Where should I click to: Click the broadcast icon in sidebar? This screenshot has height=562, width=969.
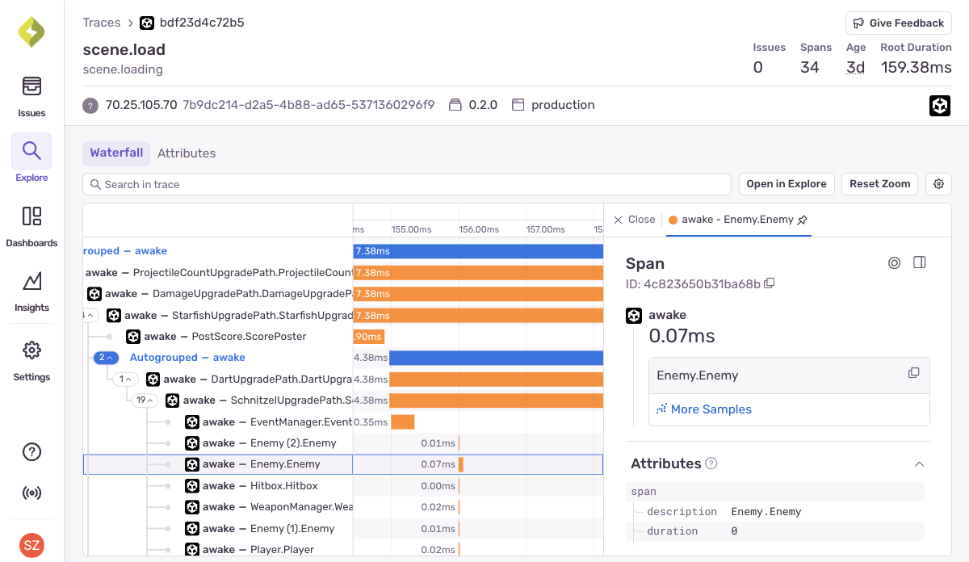(31, 493)
